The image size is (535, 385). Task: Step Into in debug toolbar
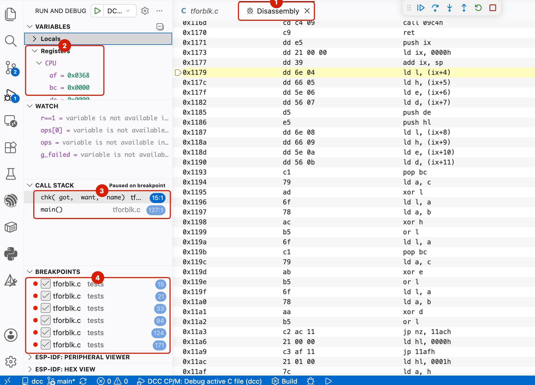pyautogui.click(x=450, y=8)
